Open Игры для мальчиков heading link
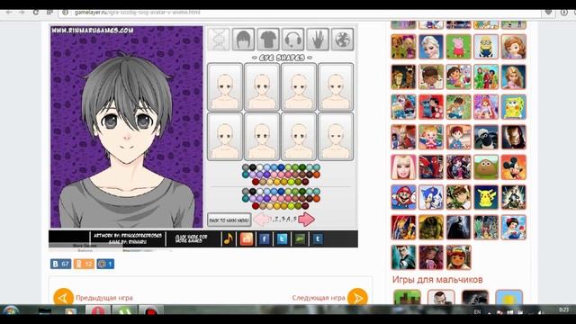 tap(437, 280)
